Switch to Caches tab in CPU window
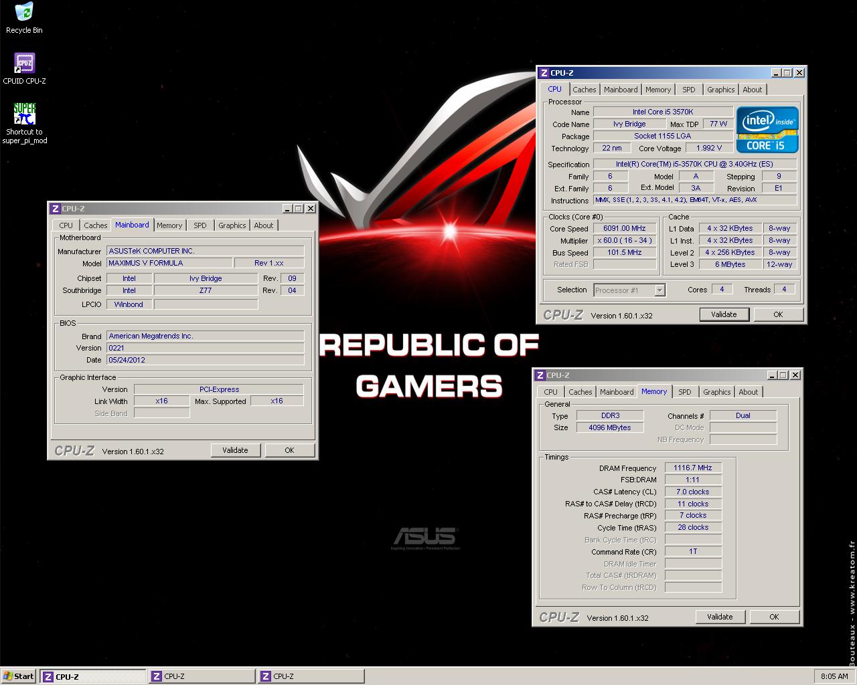The height and width of the screenshot is (685, 857). (584, 90)
